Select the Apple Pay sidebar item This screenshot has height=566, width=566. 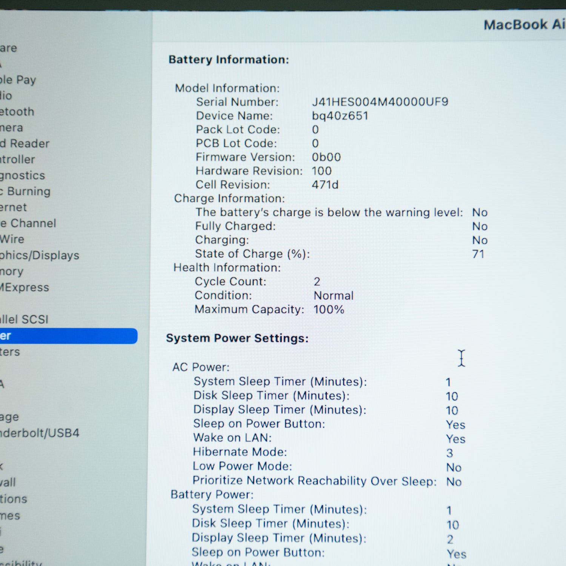[18, 80]
